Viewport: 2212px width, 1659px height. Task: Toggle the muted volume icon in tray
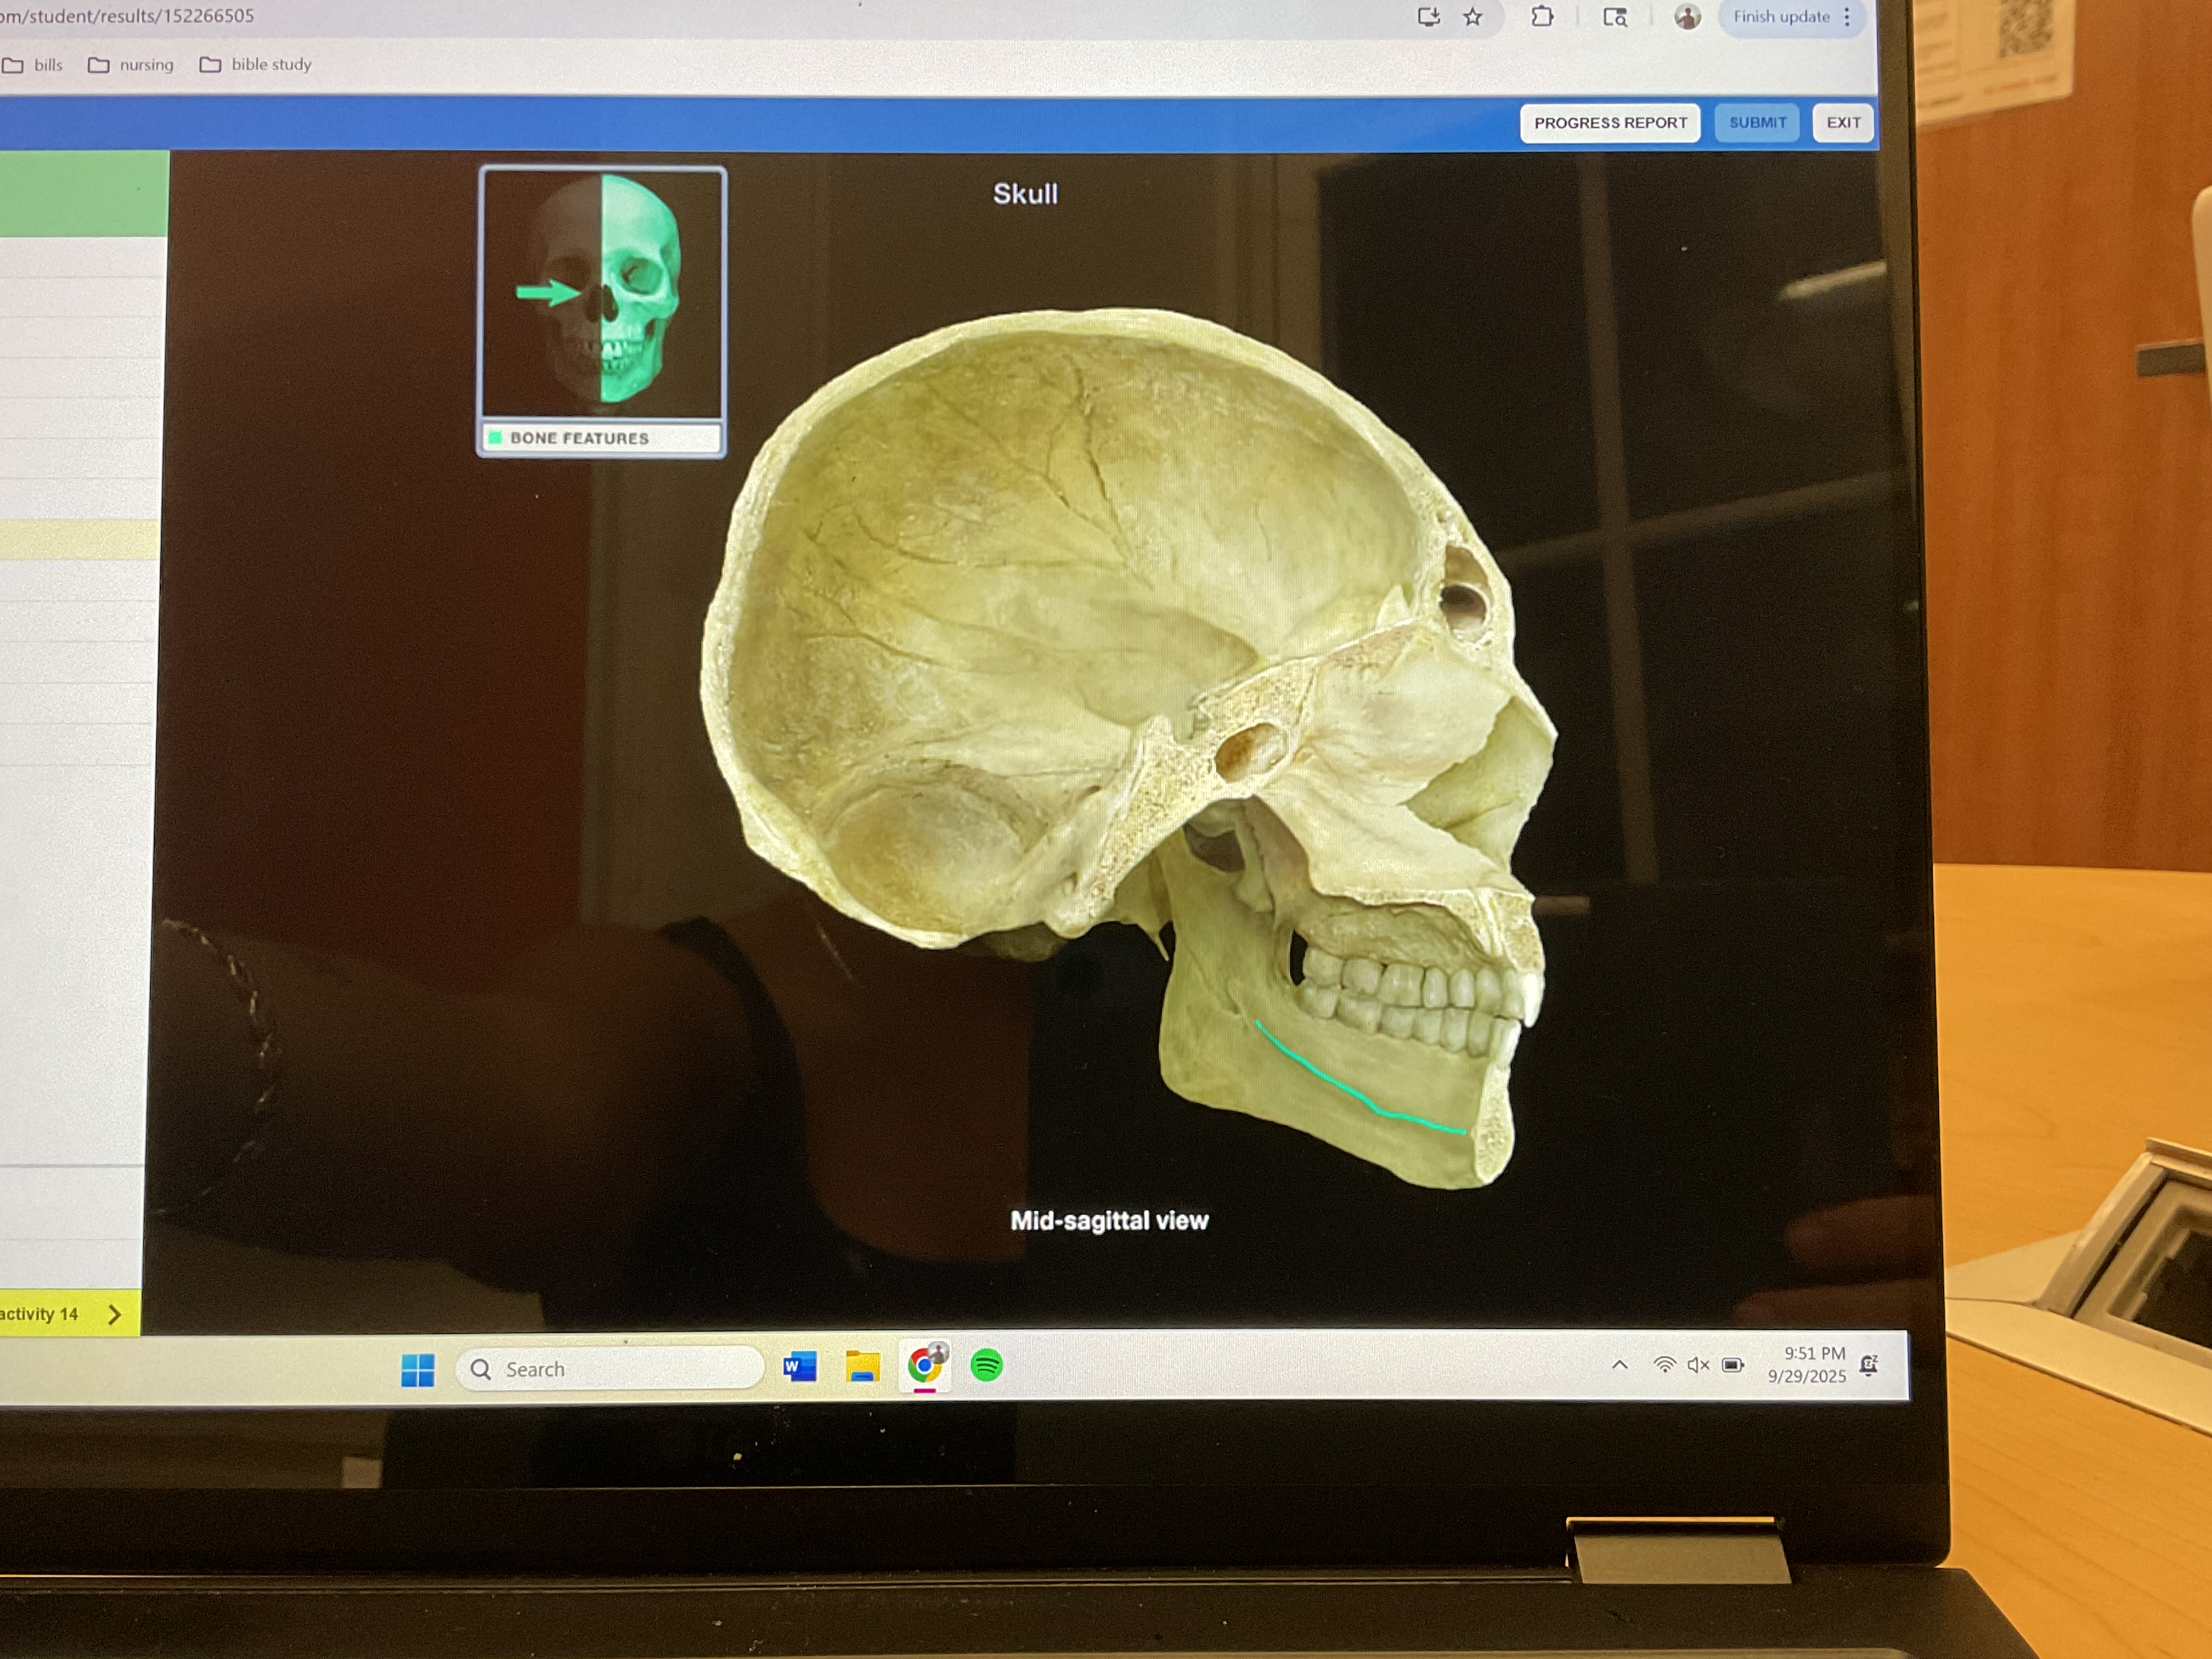1697,1365
